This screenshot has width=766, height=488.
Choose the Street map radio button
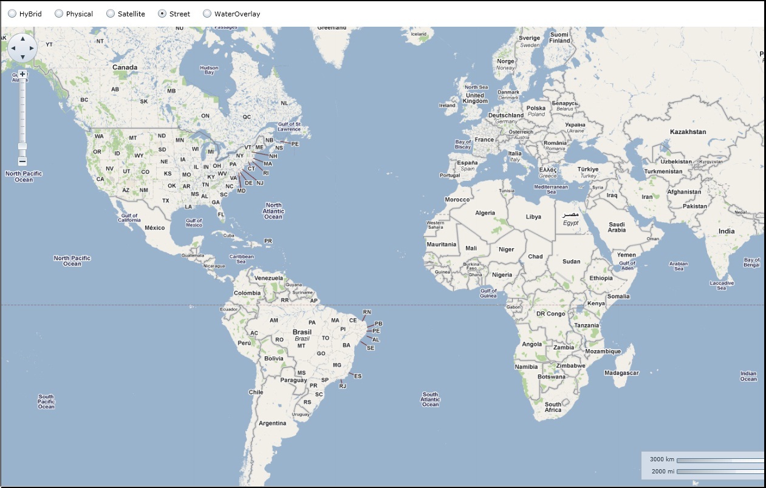coord(162,13)
